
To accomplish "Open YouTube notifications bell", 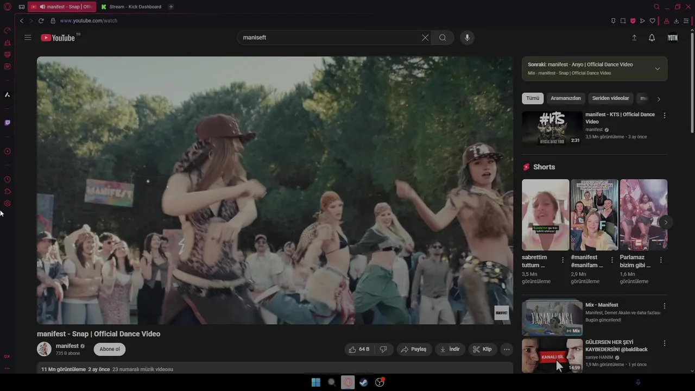I will point(652,37).
